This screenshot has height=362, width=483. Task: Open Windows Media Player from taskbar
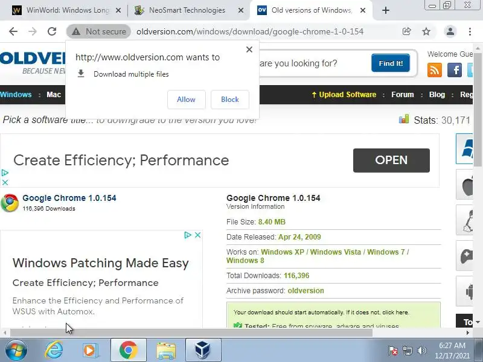coord(90,350)
